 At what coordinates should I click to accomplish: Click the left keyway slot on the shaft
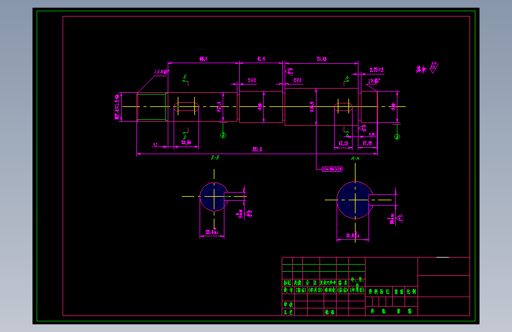[186, 107]
